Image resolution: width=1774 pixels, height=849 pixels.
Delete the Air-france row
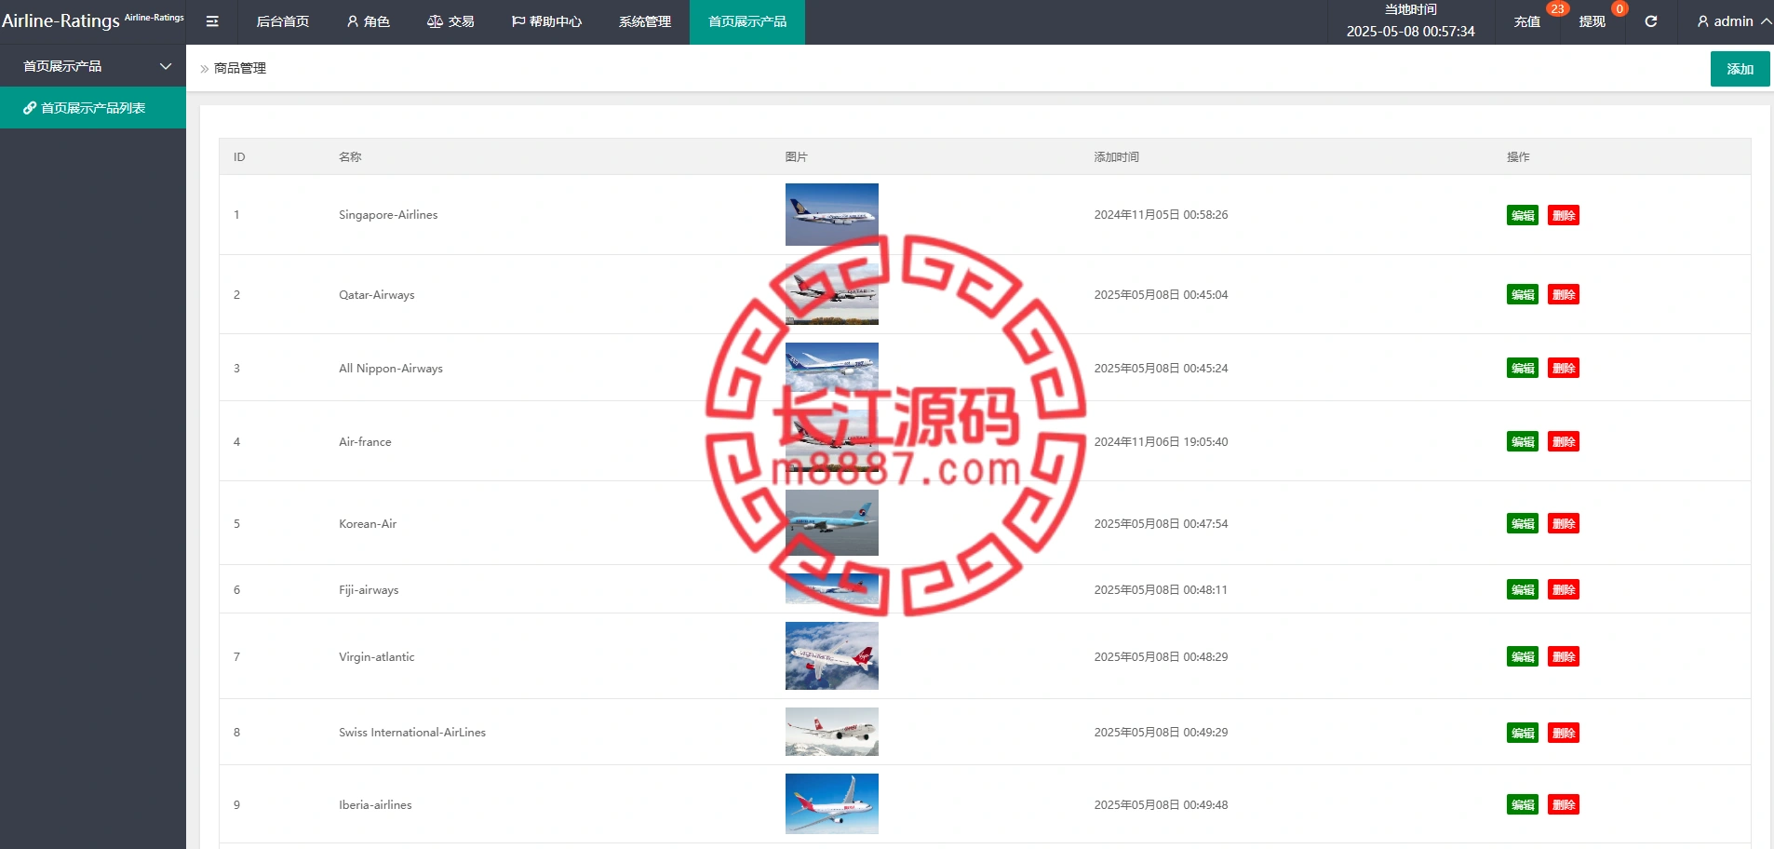pos(1564,441)
